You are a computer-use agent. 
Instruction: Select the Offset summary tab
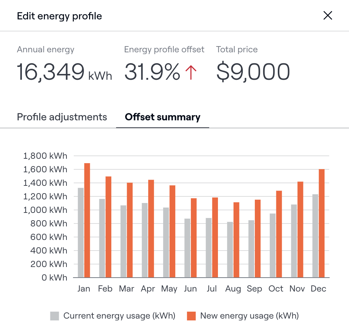[x=162, y=117]
